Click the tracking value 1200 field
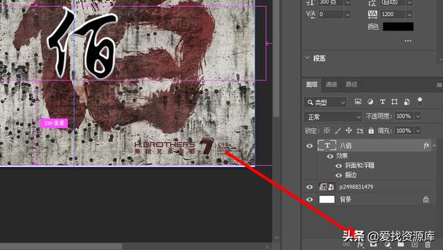Screen dimensions: 443x250 (392, 14)
